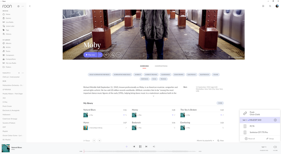
Task: Skip to next track
Action: click(x=146, y=147)
